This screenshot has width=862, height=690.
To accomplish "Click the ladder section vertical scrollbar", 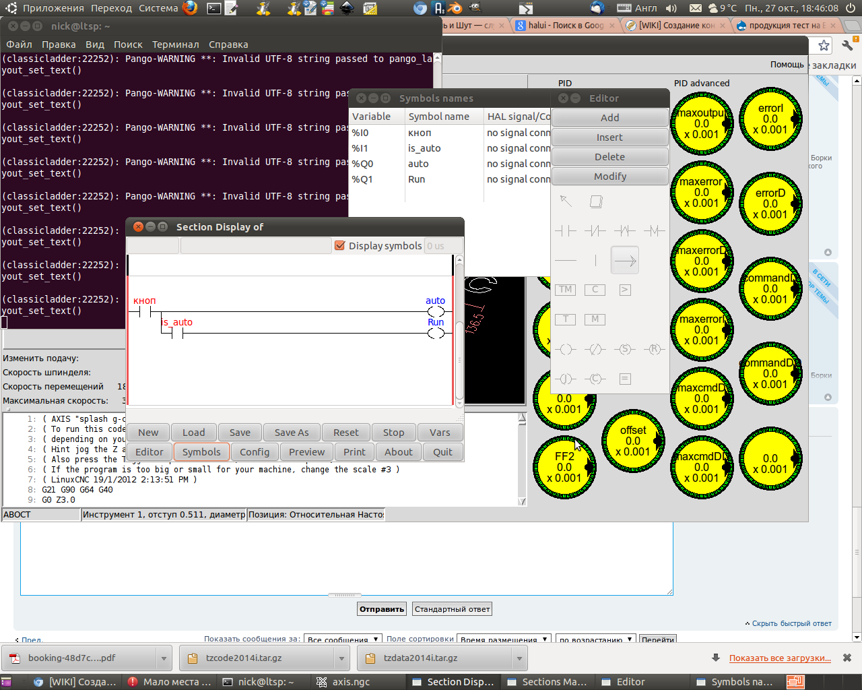I will [459, 332].
